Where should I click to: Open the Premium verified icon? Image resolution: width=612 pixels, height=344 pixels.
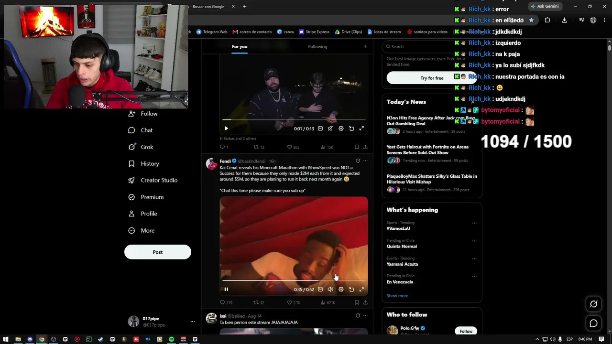coord(131,197)
